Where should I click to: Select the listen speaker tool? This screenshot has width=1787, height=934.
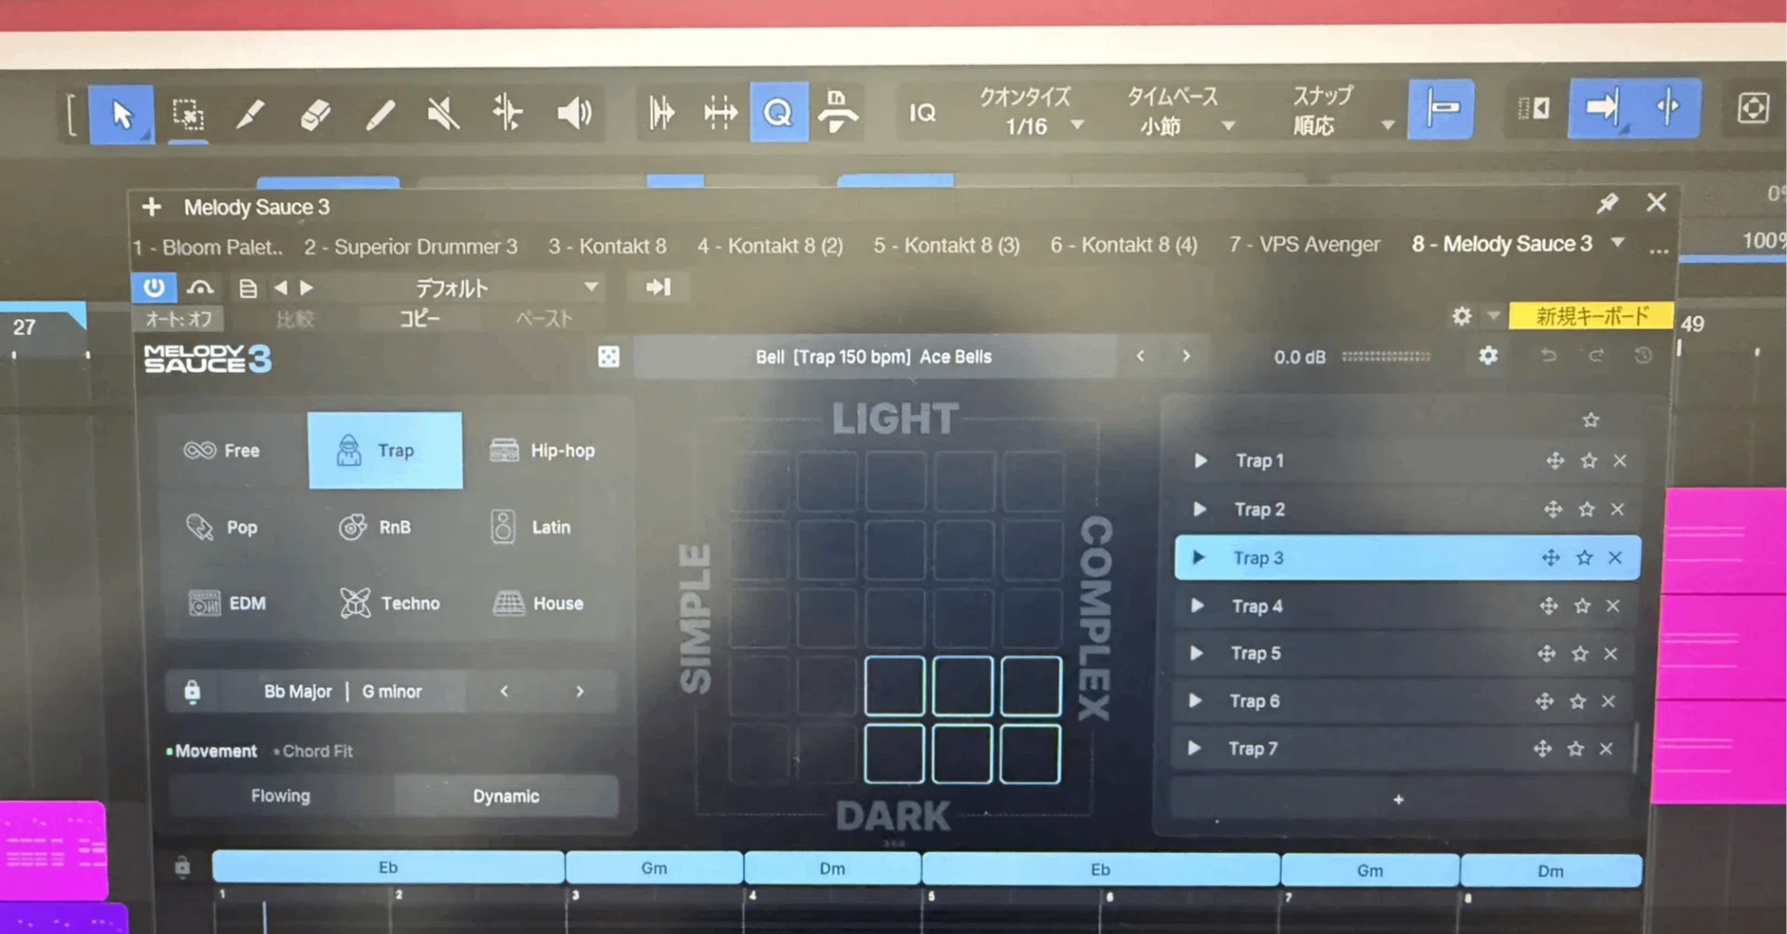tap(574, 113)
